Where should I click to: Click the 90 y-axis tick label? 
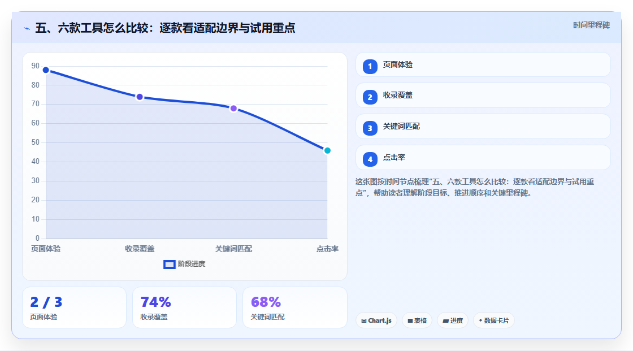pyautogui.click(x=36, y=66)
